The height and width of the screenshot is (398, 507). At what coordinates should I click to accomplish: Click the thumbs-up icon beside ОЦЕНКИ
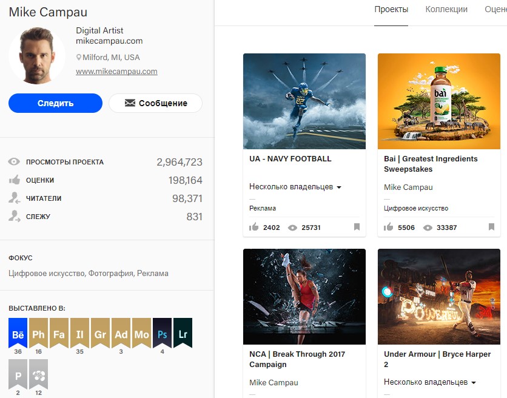pos(14,180)
